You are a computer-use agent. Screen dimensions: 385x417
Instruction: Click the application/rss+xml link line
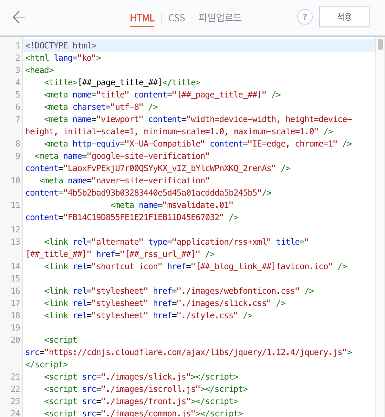177,242
